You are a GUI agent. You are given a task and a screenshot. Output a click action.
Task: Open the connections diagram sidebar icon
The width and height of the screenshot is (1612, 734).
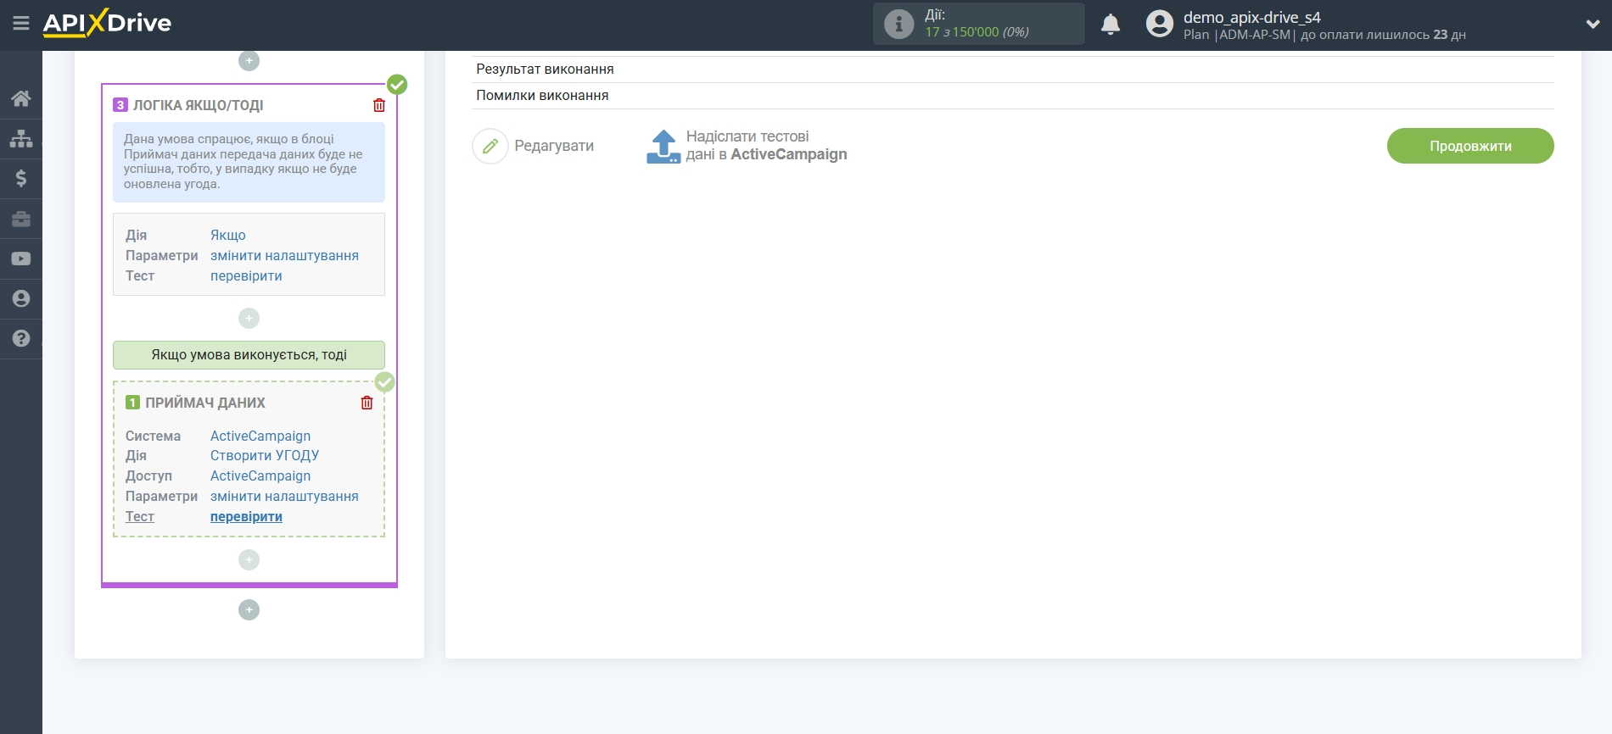pos(21,138)
